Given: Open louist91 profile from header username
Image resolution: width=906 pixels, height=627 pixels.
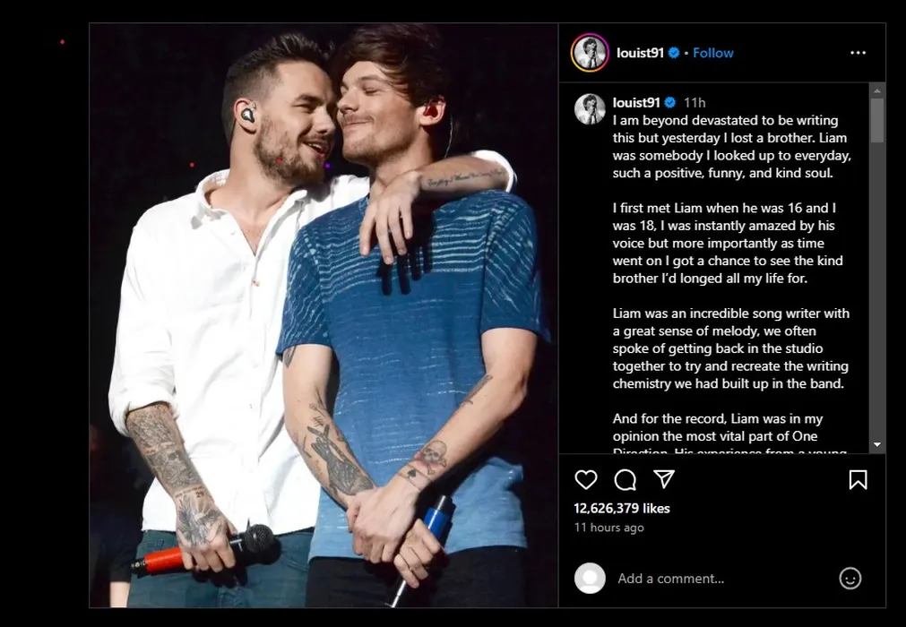Looking at the screenshot, I should pos(640,53).
